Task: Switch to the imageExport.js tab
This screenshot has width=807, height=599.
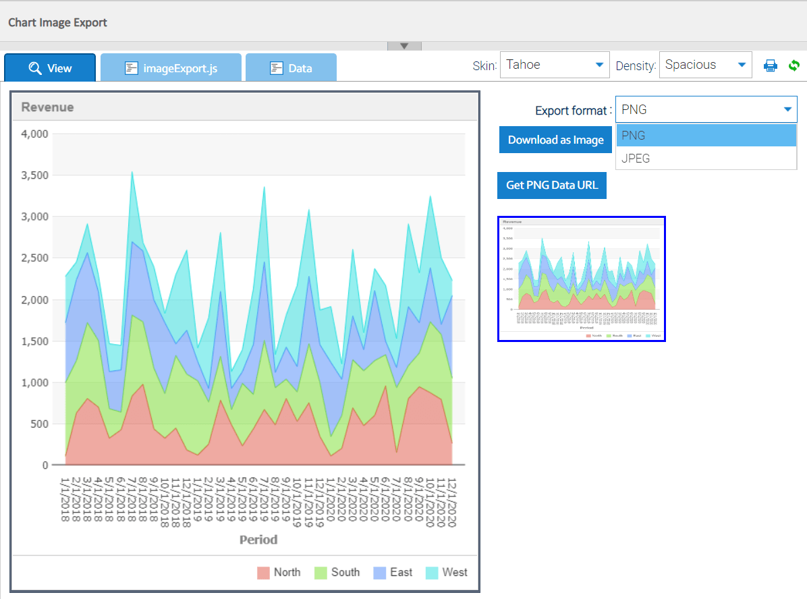Action: [171, 68]
